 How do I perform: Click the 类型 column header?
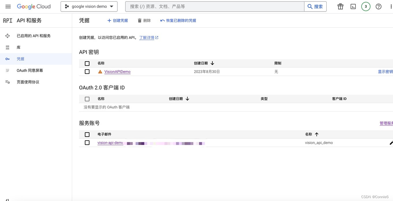264,99
